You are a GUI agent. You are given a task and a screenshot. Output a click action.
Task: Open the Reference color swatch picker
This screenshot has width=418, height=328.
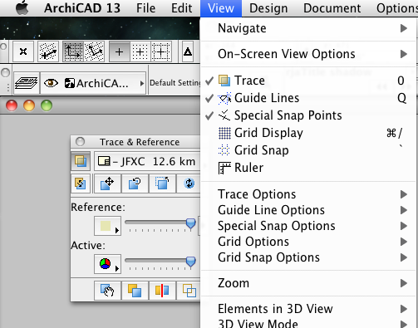click(107, 226)
